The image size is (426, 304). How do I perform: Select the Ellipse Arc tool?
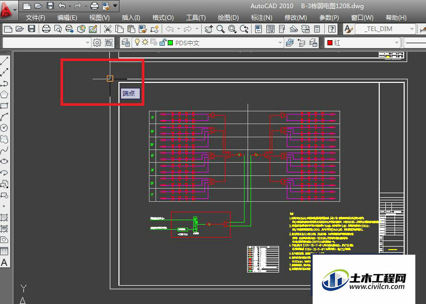pyautogui.click(x=4, y=172)
